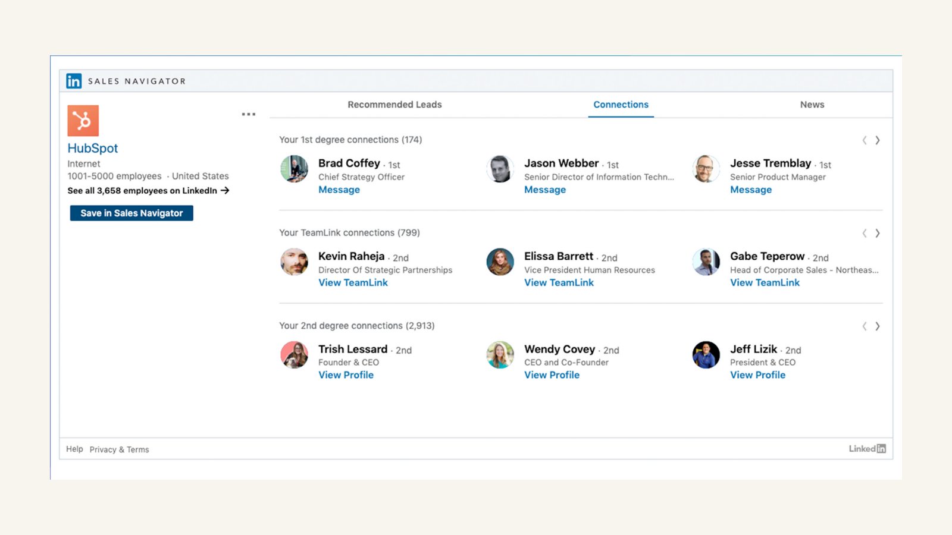
Task: Open Privacy & Terms
Action: [119, 449]
